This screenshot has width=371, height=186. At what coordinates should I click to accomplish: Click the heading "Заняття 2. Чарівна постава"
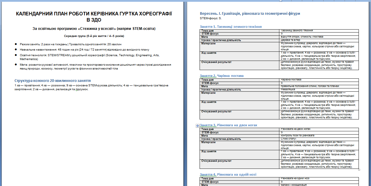tap(222, 76)
